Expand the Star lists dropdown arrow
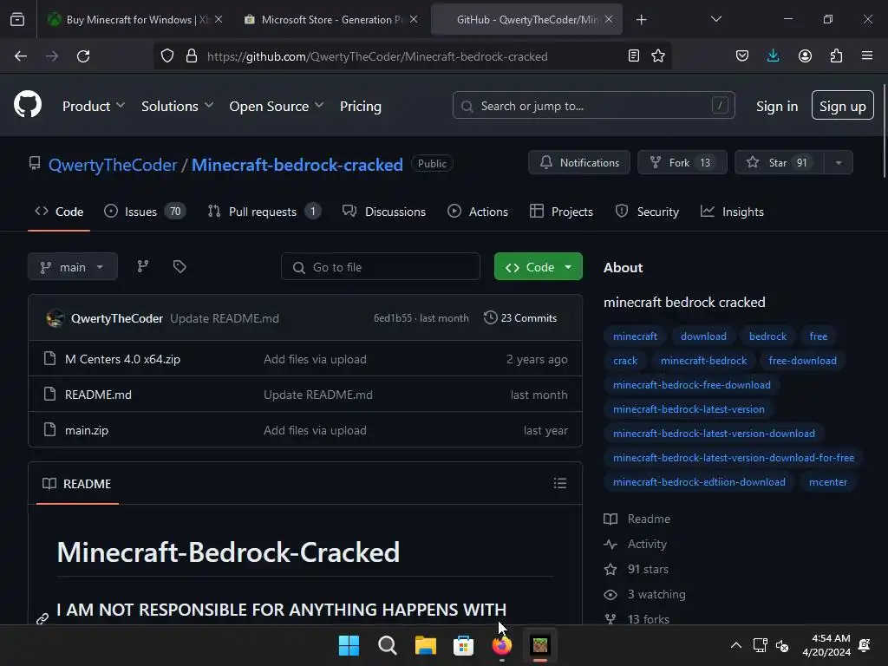 point(839,162)
